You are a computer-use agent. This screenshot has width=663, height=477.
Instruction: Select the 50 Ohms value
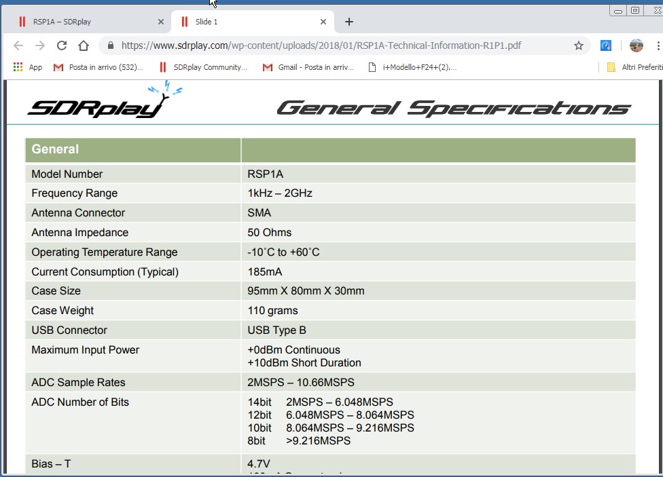(x=269, y=232)
